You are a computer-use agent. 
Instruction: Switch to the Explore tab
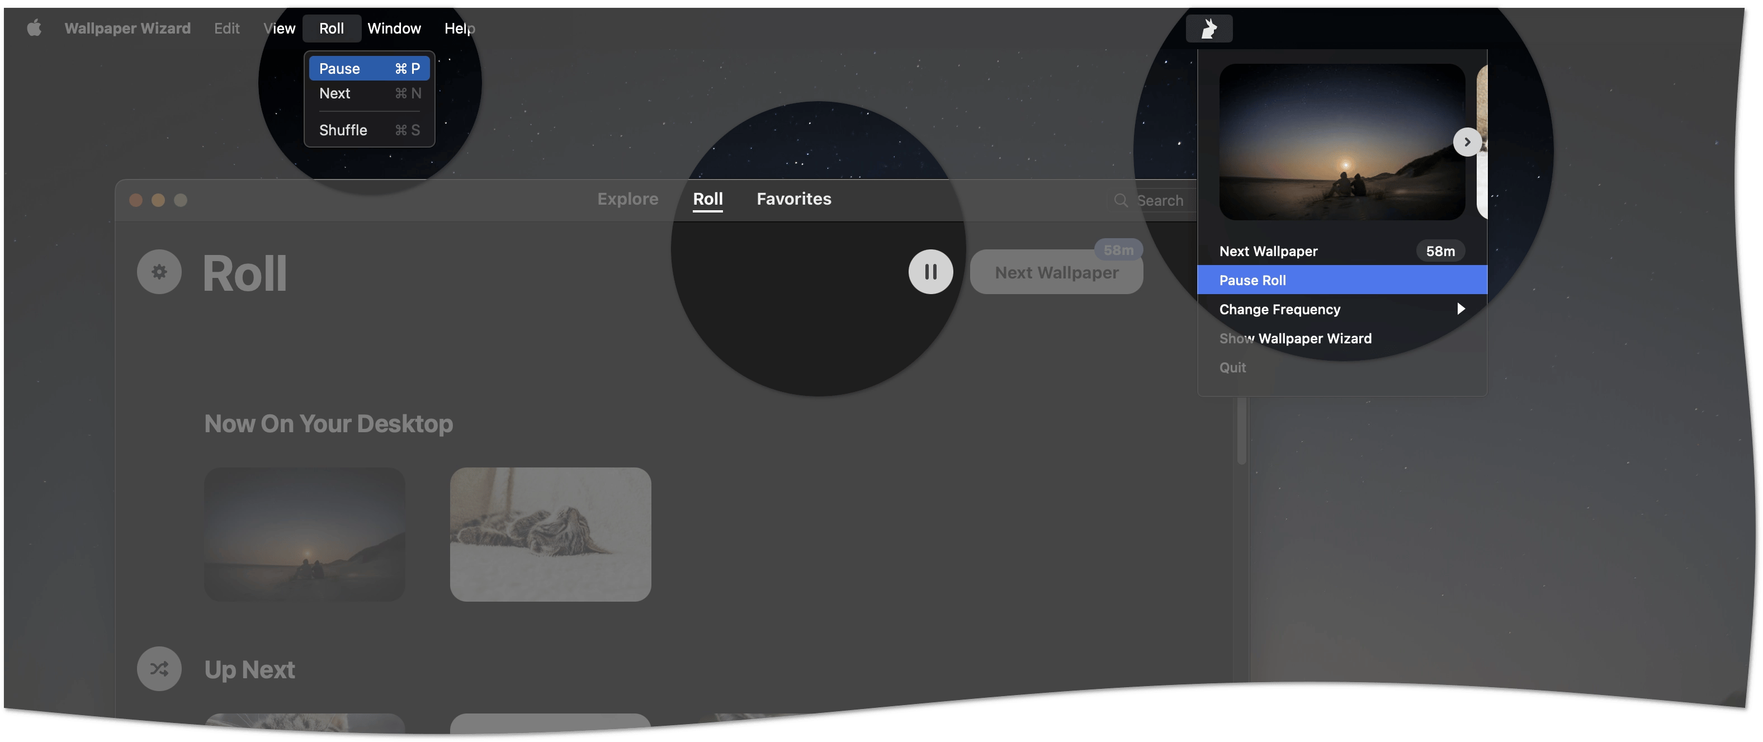(627, 199)
